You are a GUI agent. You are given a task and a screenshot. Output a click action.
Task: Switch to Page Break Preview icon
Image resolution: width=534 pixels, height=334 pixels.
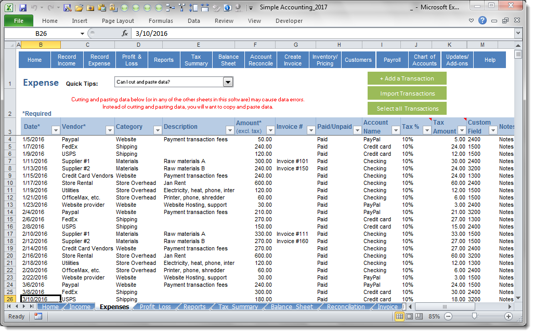tap(419, 316)
